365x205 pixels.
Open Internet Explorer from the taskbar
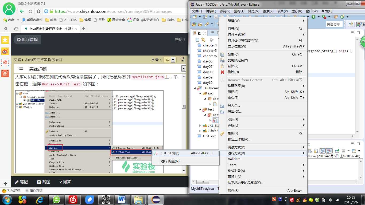(x=40, y=199)
